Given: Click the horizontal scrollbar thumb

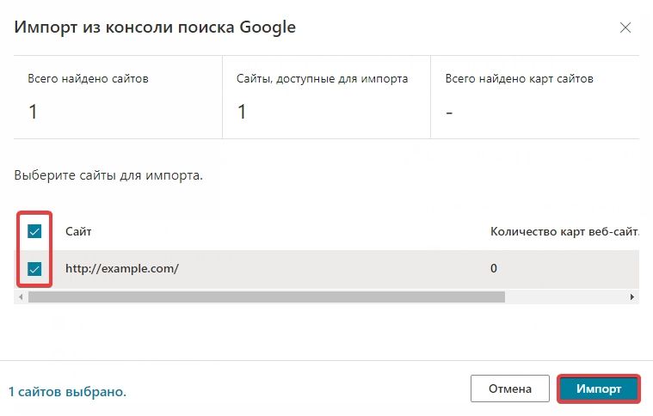Looking at the screenshot, I should click(x=267, y=297).
